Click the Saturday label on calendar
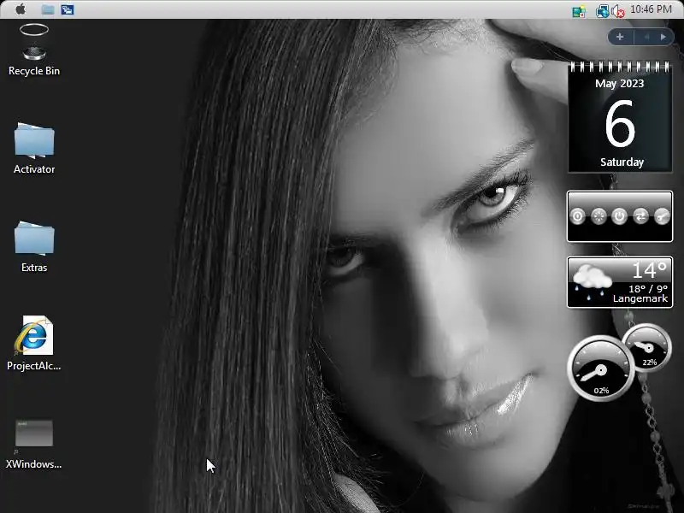This screenshot has height=513, width=684. tap(622, 162)
